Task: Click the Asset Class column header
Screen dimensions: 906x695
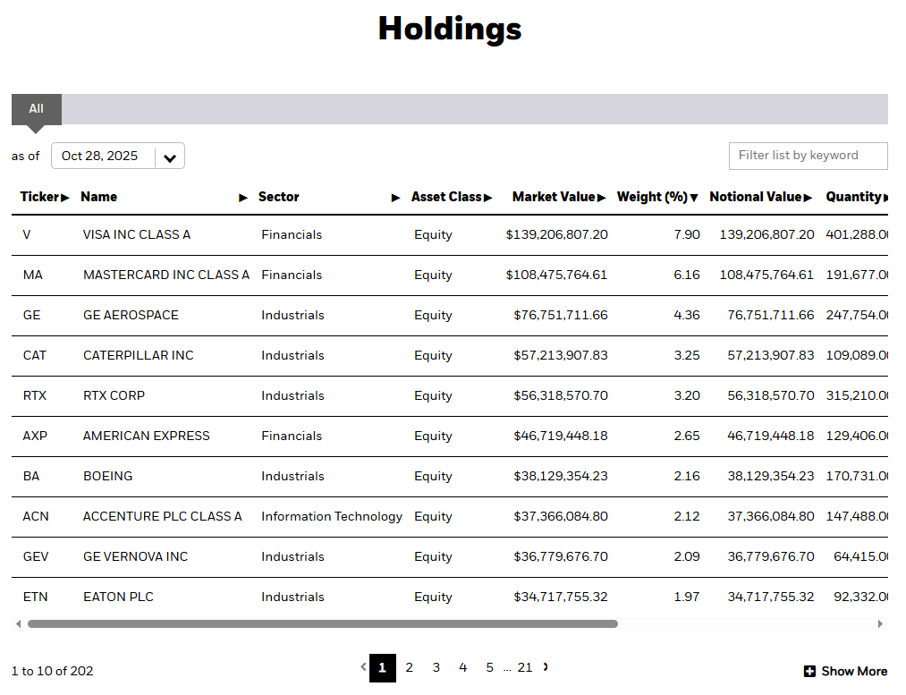Action: 446,197
